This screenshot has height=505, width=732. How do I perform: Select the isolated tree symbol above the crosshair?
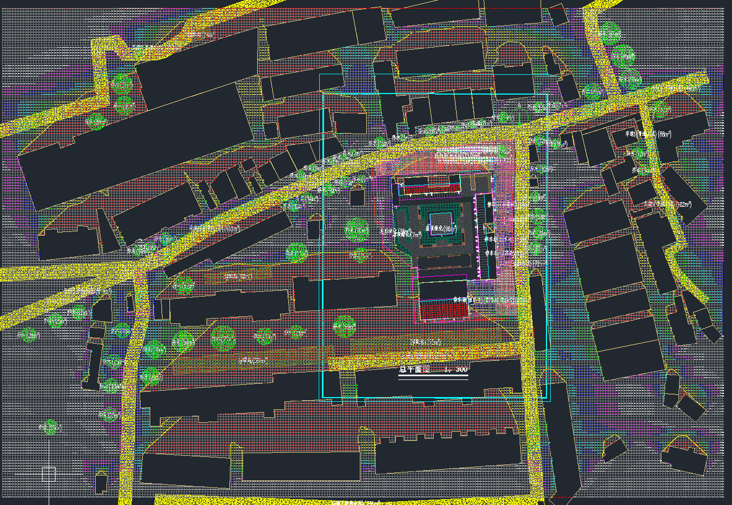click(x=51, y=427)
